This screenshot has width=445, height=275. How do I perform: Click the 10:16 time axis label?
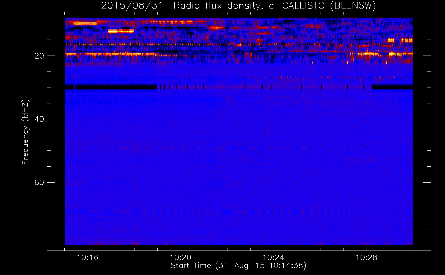click(x=88, y=258)
